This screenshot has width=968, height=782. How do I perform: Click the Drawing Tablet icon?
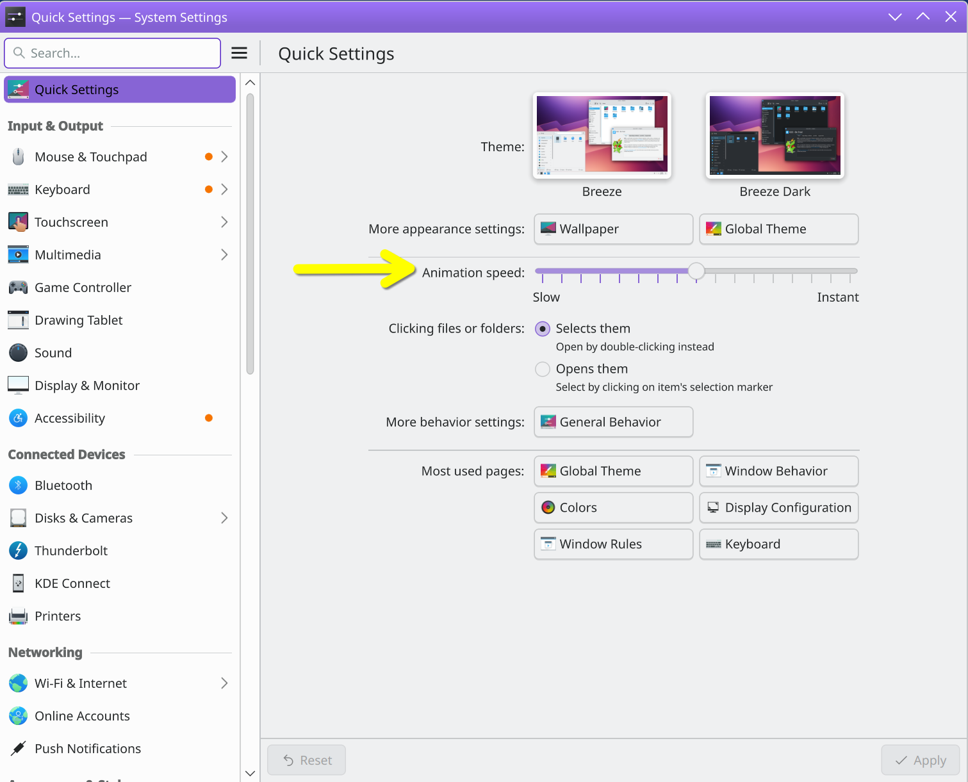point(18,320)
